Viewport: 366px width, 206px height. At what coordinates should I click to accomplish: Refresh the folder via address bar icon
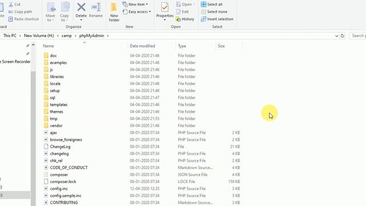click(x=343, y=35)
